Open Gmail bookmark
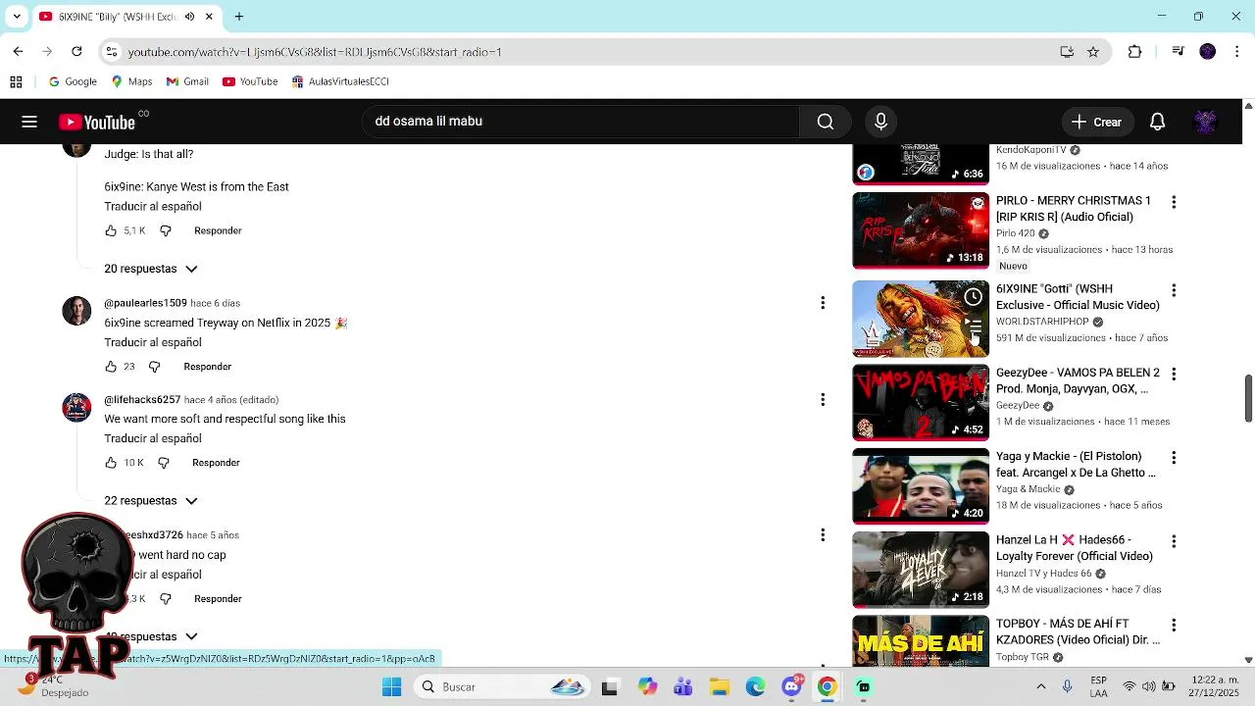The image size is (1255, 706). coord(187,82)
